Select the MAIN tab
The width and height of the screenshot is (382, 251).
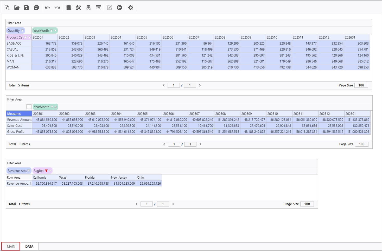pyautogui.click(x=11, y=246)
